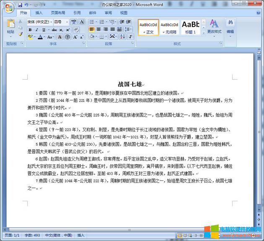Click the Word Help question mark icon
Viewport: 264px width, 241px height.
258,13
